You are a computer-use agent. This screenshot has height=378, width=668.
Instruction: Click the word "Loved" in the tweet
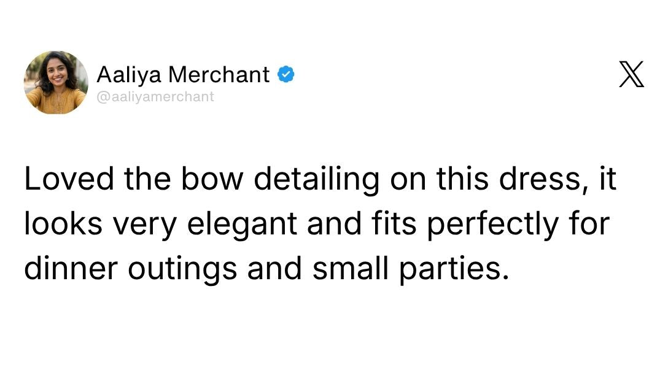coord(60,180)
